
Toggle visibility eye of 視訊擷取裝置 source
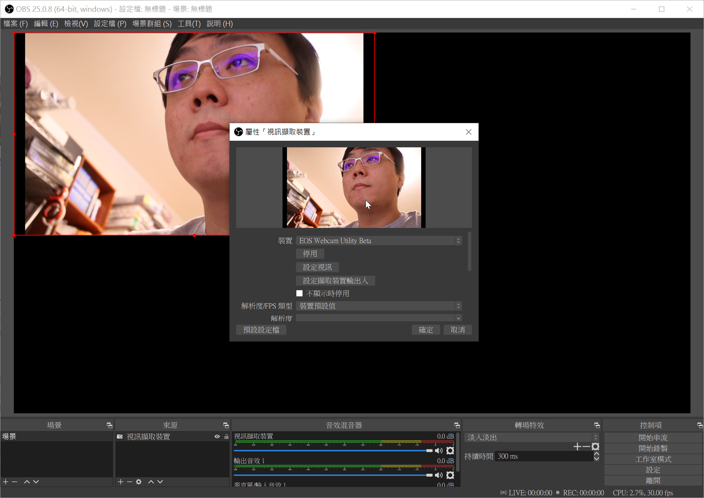click(217, 437)
